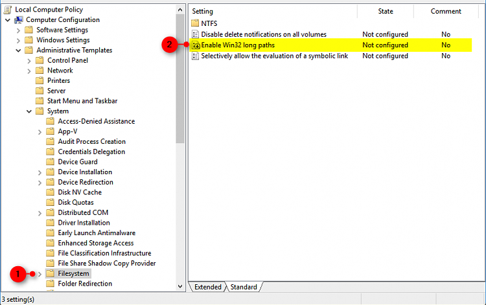This screenshot has width=486, height=305.
Task: Click the Disable delete notifications policy icon
Action: [195, 34]
